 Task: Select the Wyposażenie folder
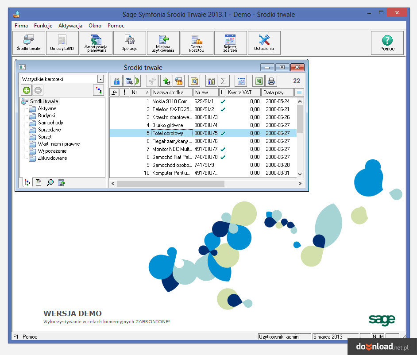tap(52, 151)
